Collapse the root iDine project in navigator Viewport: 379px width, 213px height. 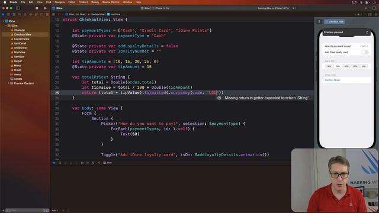click(3, 21)
